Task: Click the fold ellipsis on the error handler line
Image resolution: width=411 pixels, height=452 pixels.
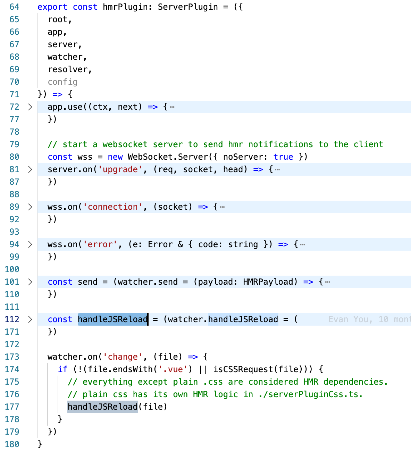Action: click(x=302, y=244)
